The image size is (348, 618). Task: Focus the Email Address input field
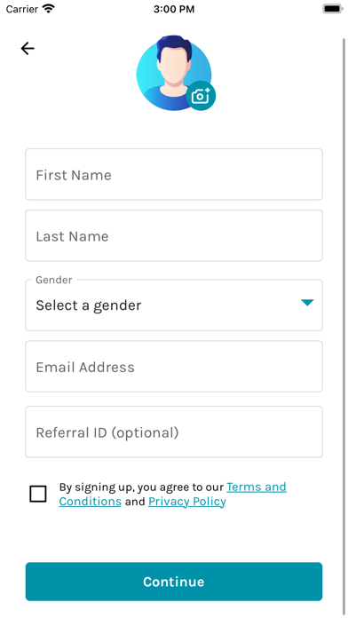click(x=174, y=367)
